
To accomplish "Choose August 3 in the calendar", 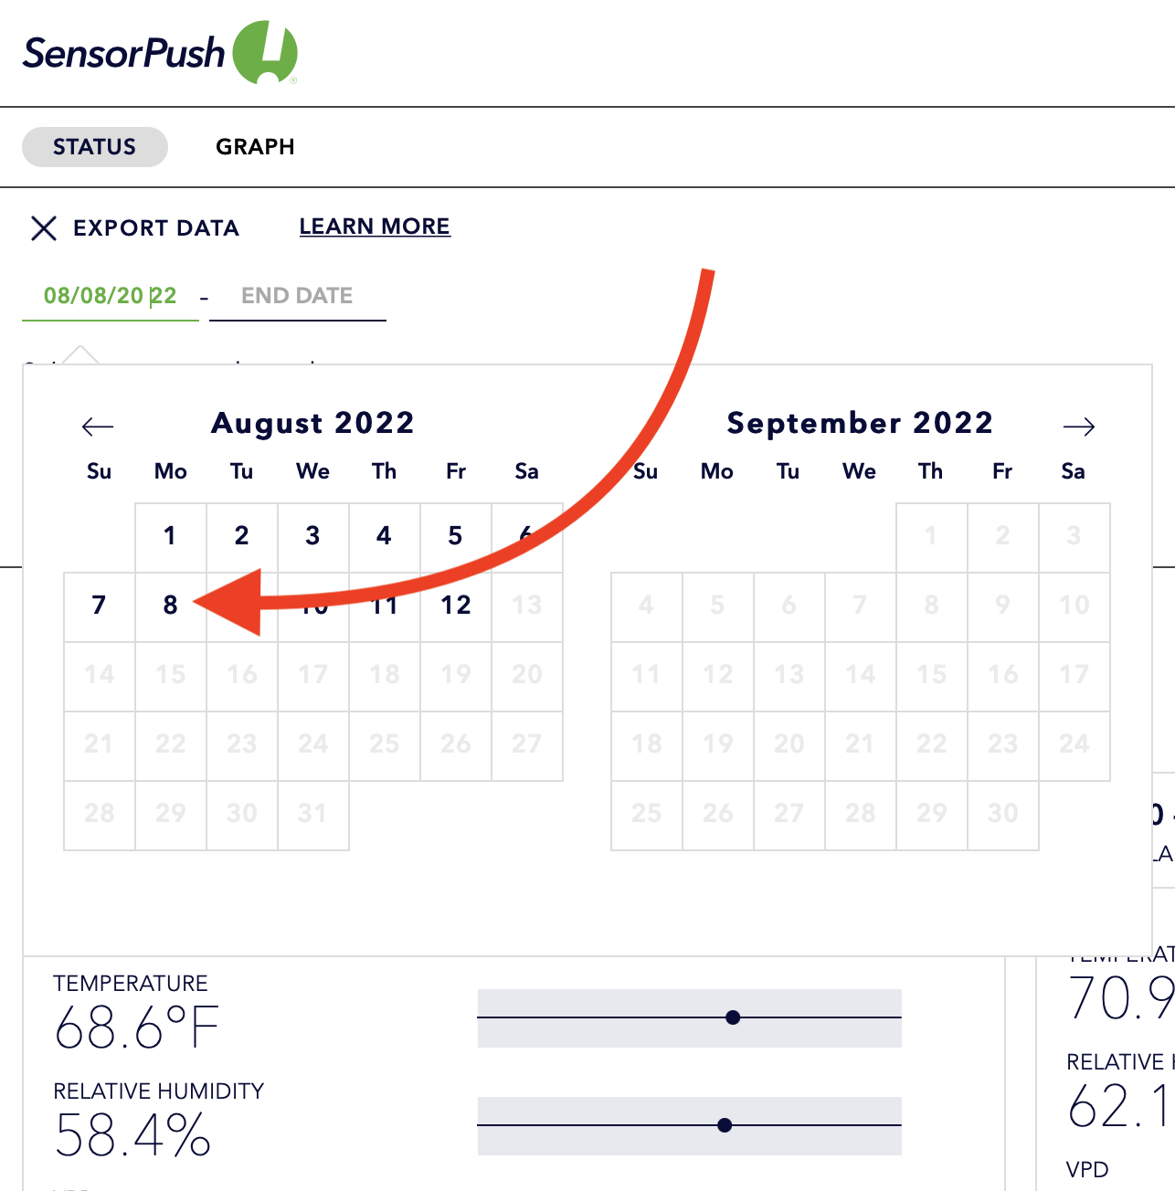I will tap(313, 537).
